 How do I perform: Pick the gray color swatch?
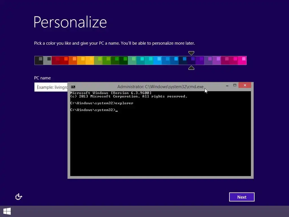pyautogui.click(x=47, y=60)
